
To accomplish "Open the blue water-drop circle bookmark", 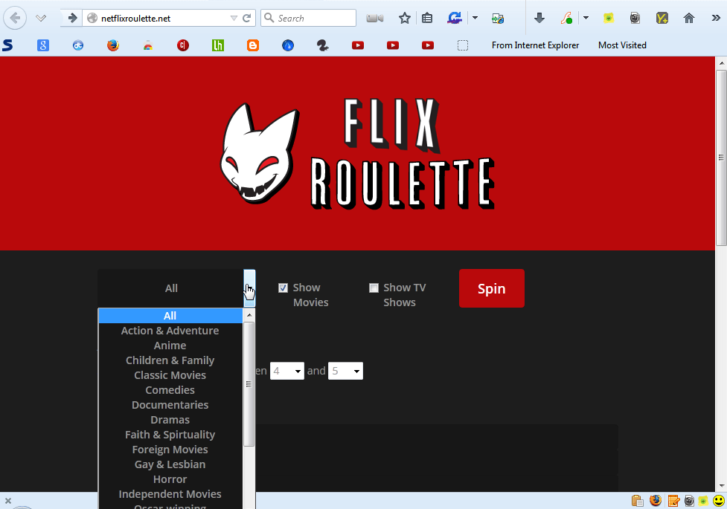I will point(288,45).
